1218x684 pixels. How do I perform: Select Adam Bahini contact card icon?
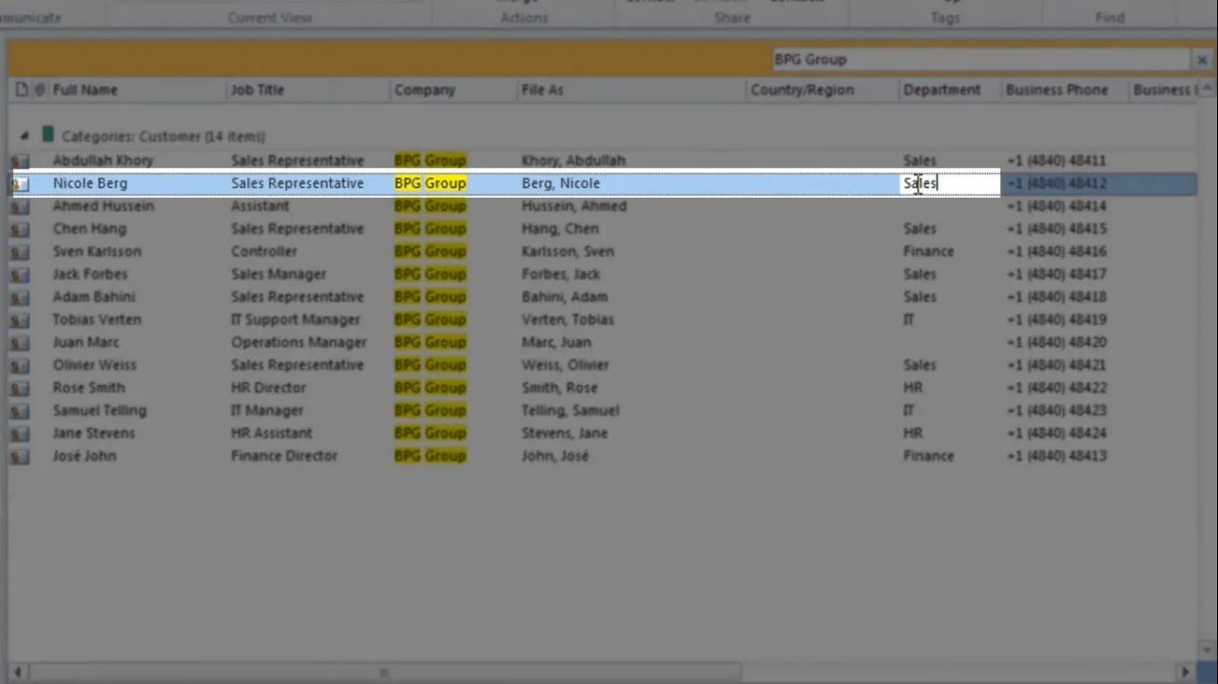tap(20, 297)
